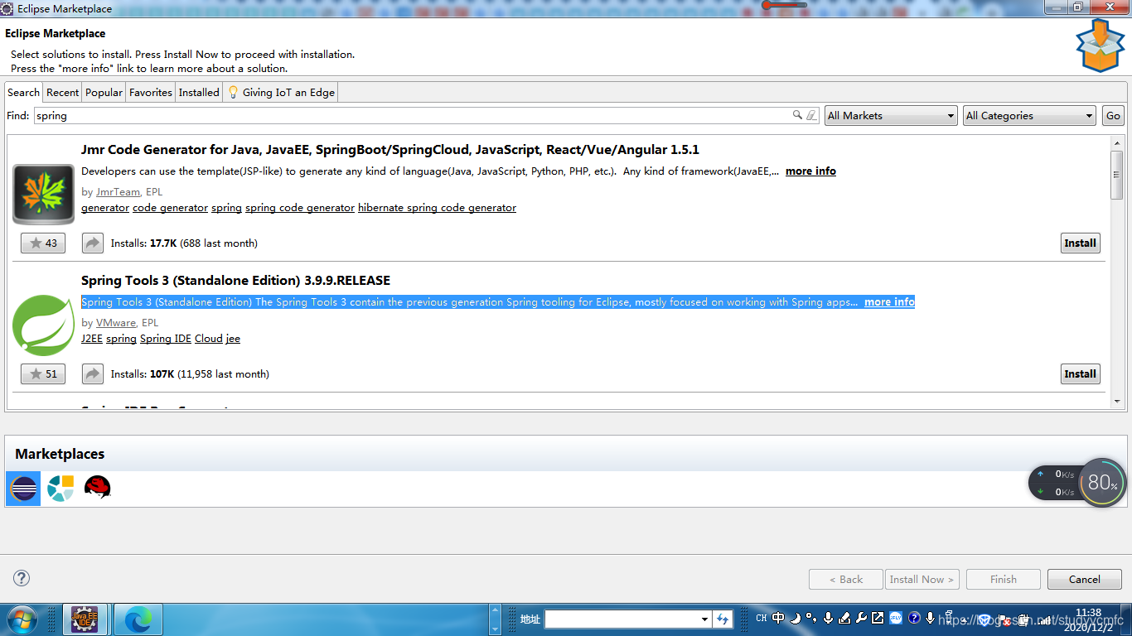Select the Red Hat marketplace icon
The height and width of the screenshot is (636, 1132).
(x=97, y=487)
